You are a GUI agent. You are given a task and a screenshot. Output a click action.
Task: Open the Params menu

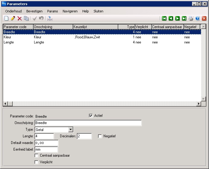tap(53, 11)
